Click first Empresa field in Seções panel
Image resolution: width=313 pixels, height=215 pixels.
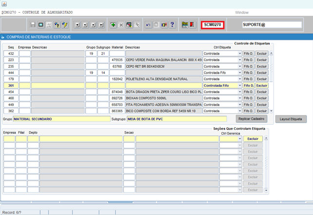tap(9, 139)
